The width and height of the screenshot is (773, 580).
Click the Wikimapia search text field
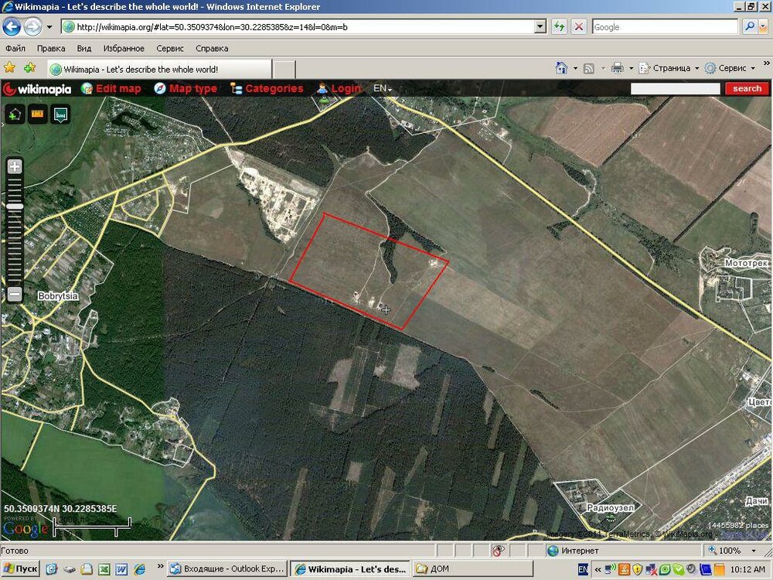(676, 88)
